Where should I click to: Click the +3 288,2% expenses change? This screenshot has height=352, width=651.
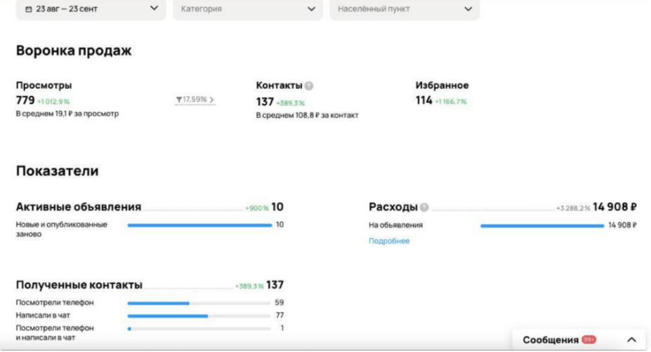573,208
